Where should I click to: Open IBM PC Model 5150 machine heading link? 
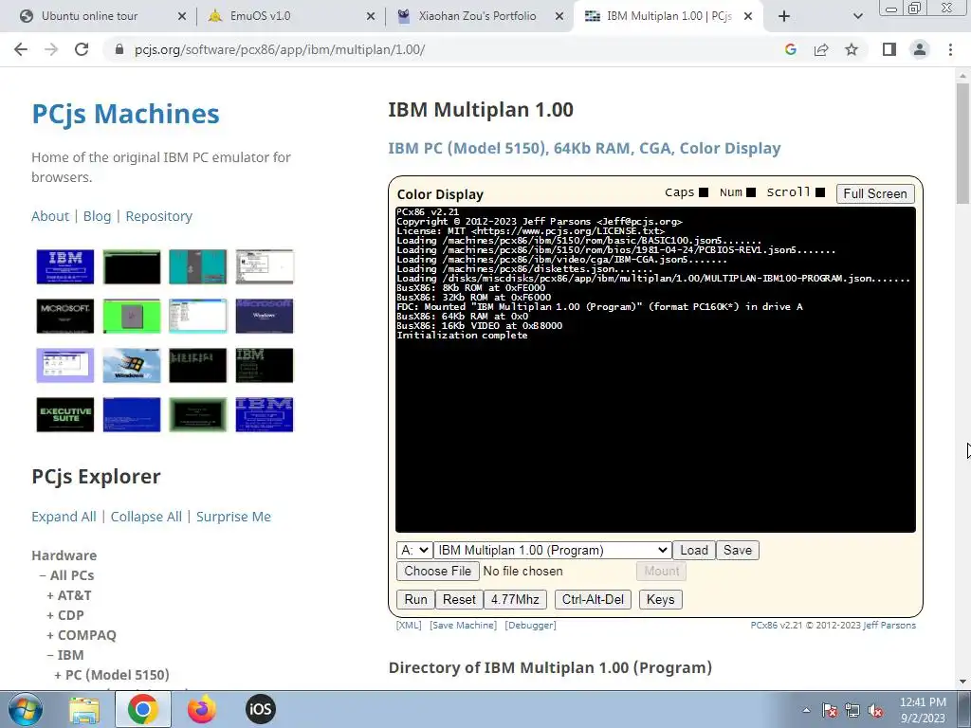pos(584,148)
